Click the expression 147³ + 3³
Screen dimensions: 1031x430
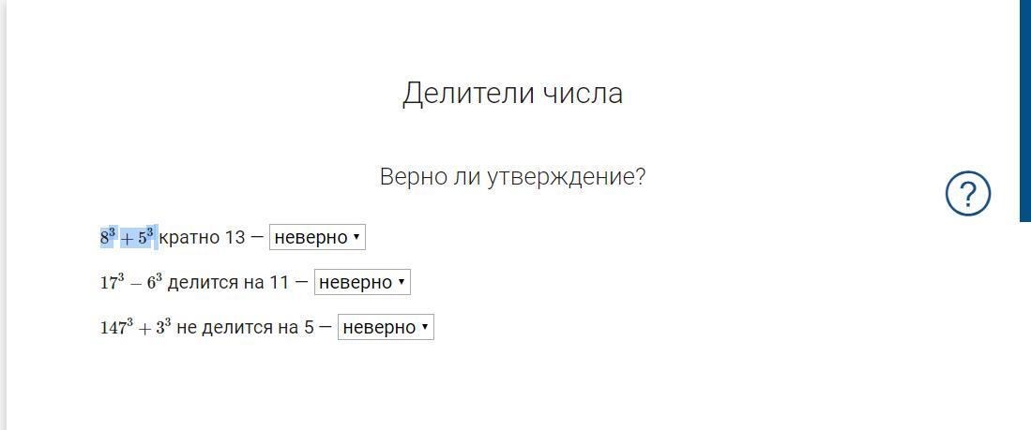[x=135, y=327]
